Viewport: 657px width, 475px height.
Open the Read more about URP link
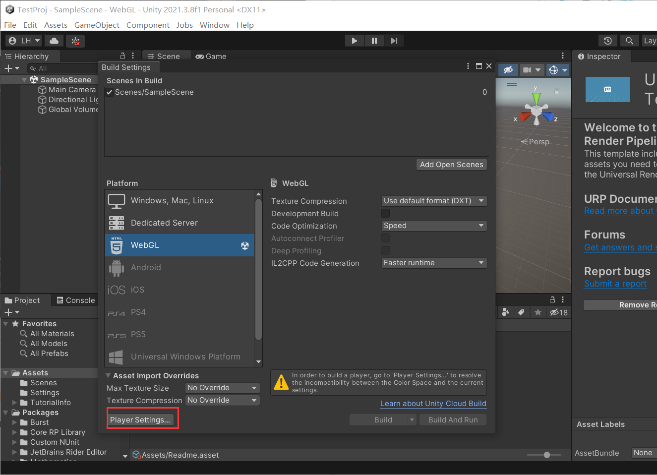[620, 211]
